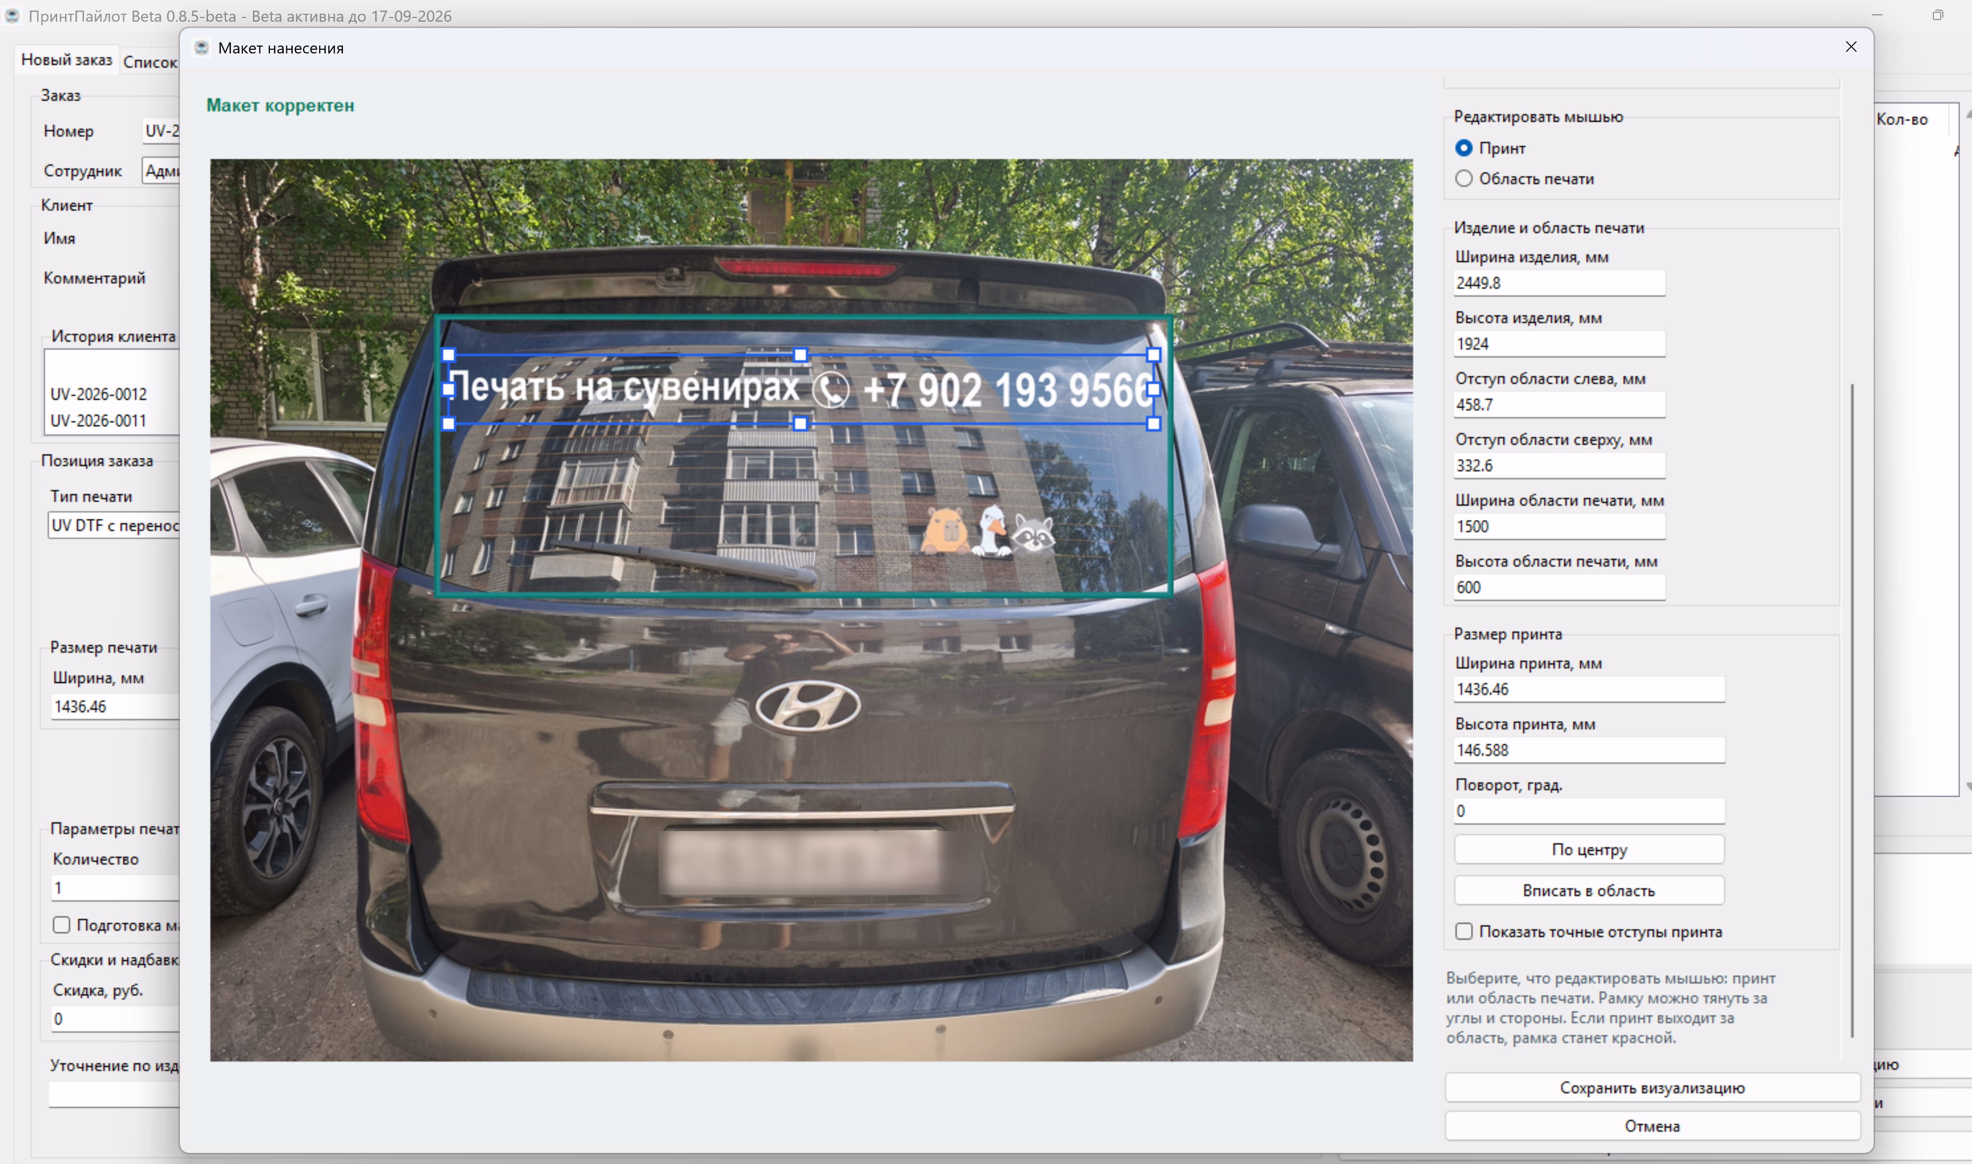Focus the Отступ области слева field
This screenshot has width=1972, height=1164.
pyautogui.click(x=1559, y=405)
